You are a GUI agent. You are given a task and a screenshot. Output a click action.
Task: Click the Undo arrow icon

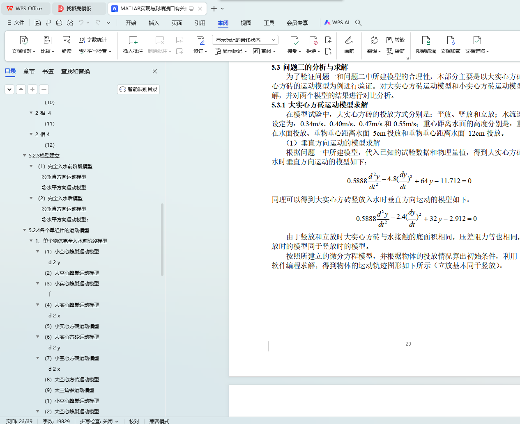pos(81,23)
